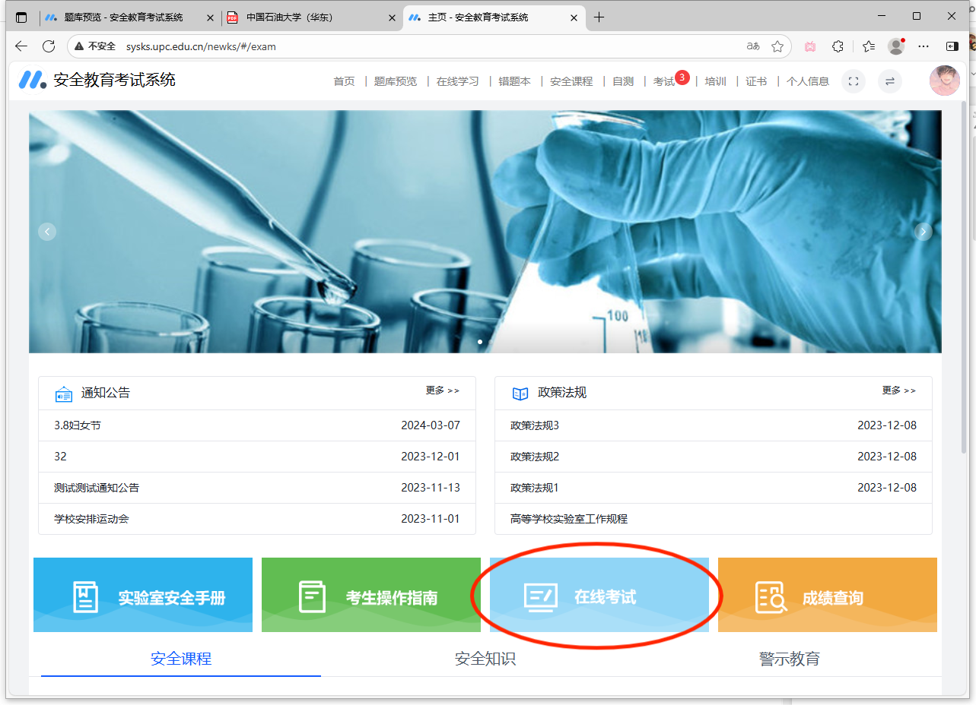This screenshot has height=705, width=976.
Task: Click the fullscreen icon in the header
Action: [x=854, y=81]
